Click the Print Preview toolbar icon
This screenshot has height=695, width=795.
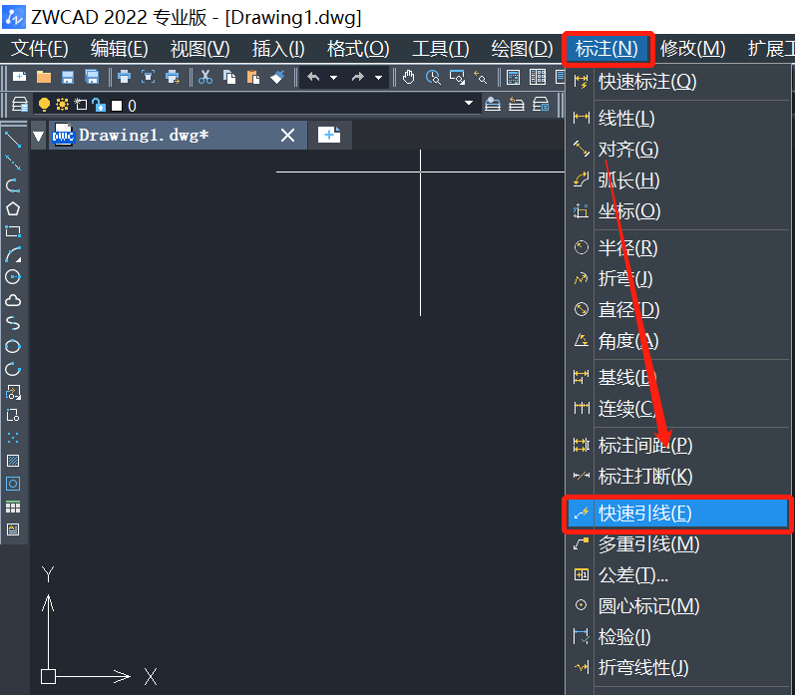click(148, 77)
